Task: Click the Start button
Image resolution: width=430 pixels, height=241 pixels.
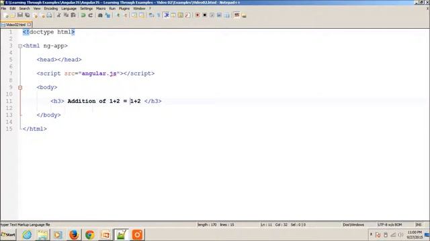Action: tap(8, 235)
